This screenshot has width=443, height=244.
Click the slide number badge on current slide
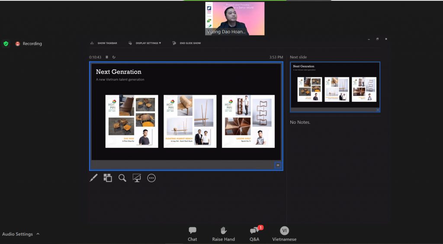pyautogui.click(x=278, y=165)
